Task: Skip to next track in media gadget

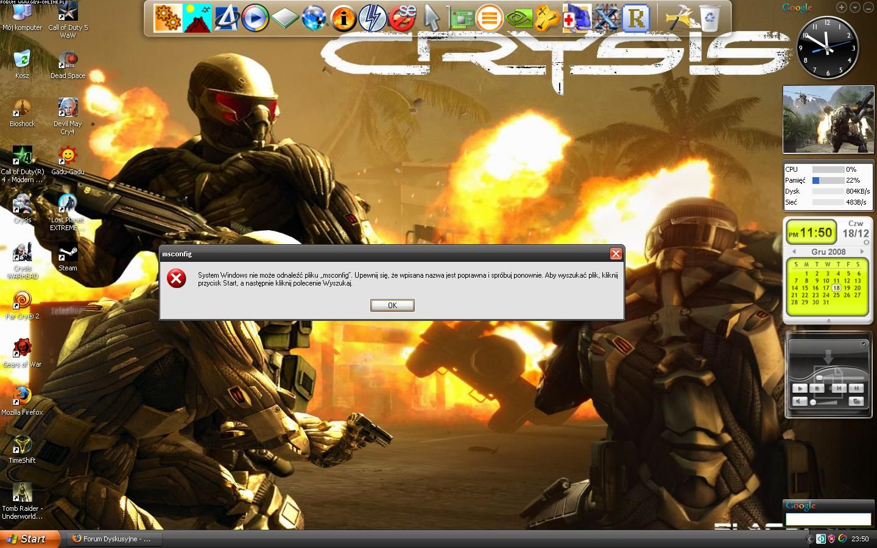Action: pyautogui.click(x=857, y=388)
